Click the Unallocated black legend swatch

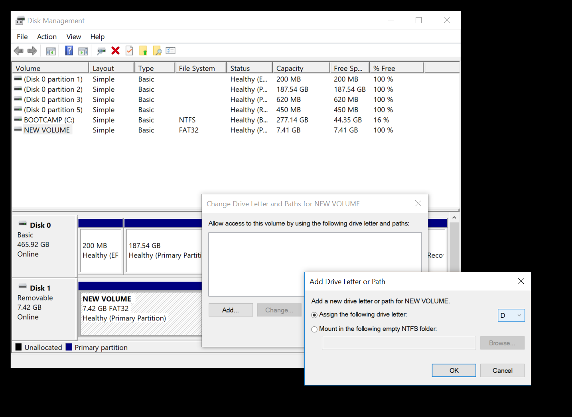[x=18, y=347]
